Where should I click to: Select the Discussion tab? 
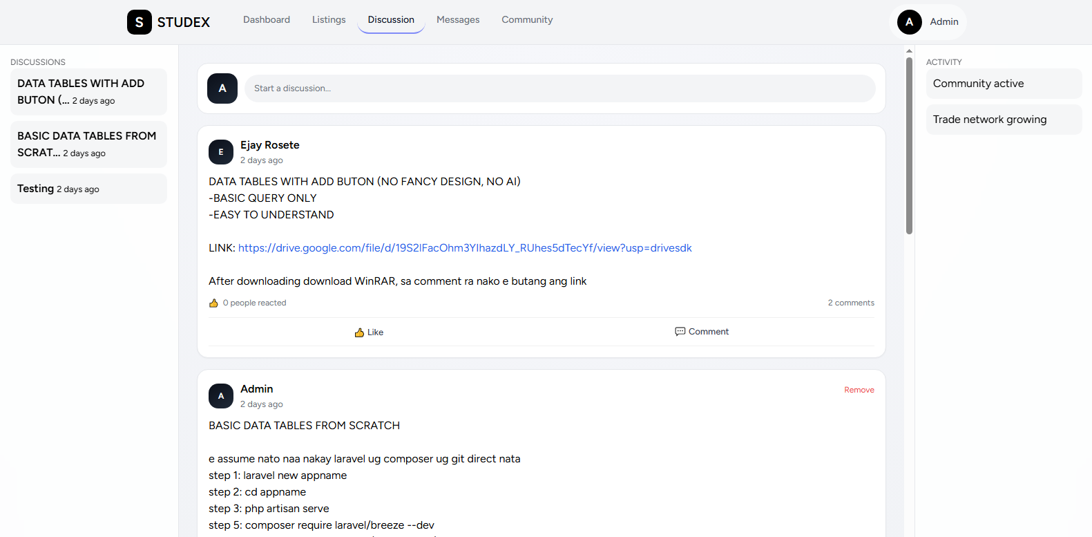391,20
